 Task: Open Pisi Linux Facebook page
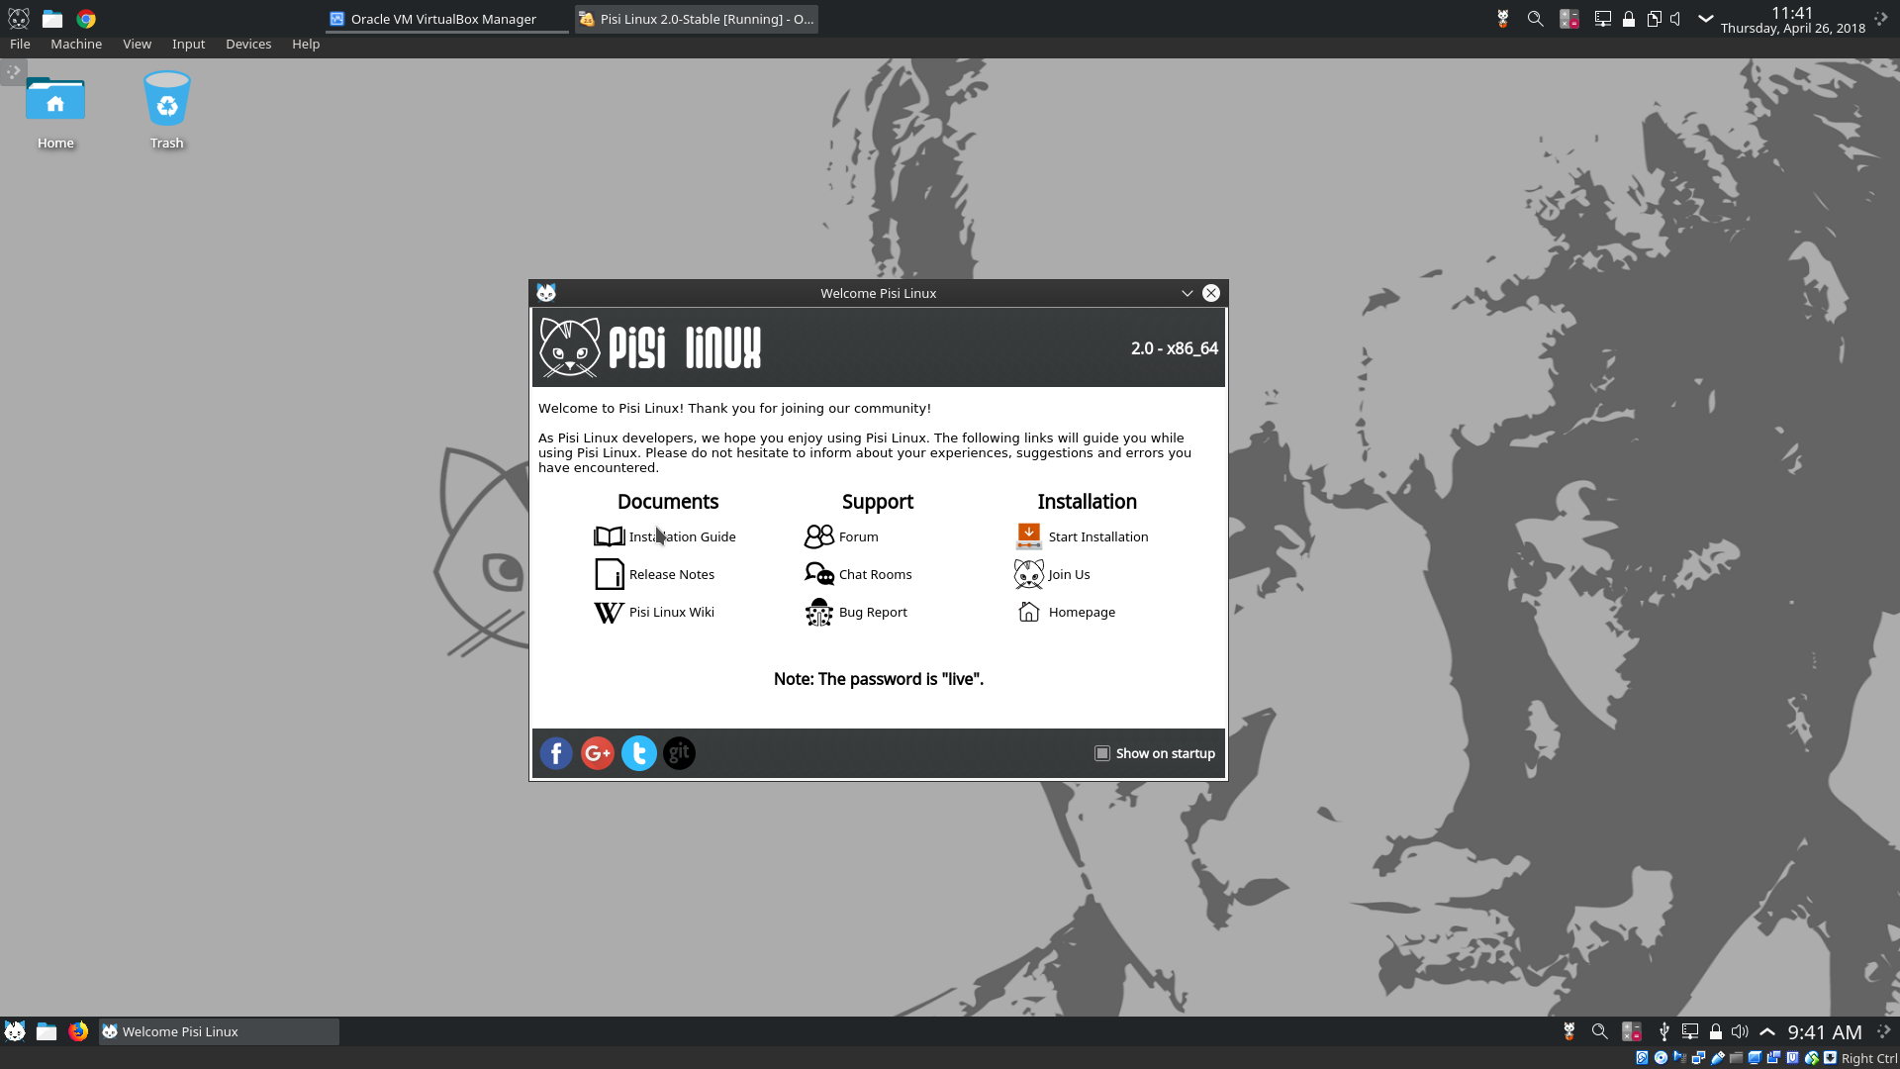click(x=556, y=753)
